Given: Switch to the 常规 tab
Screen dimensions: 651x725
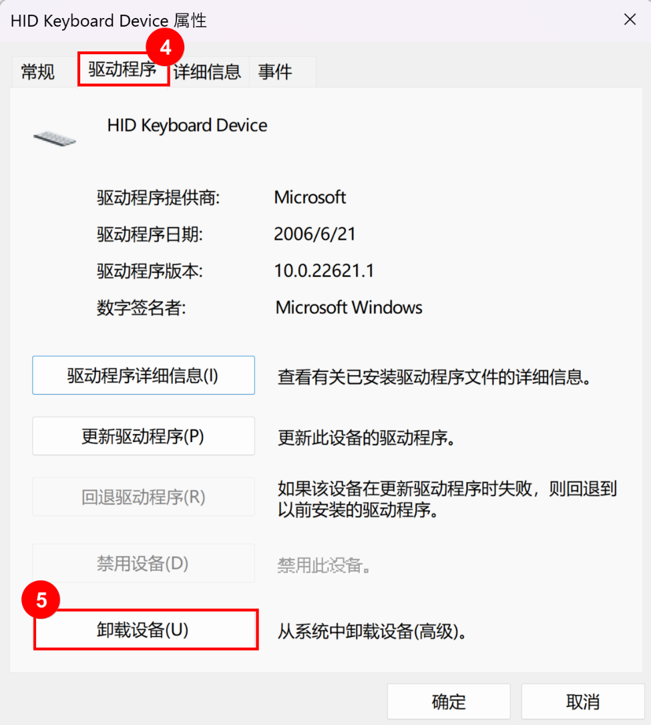Looking at the screenshot, I should [x=38, y=72].
